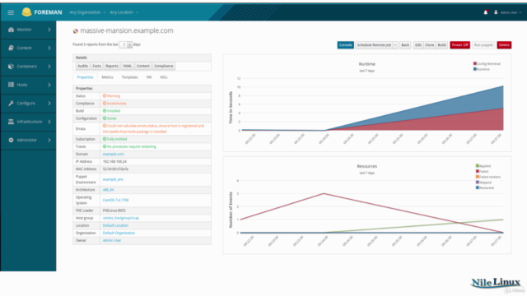Open the CentOS 7.4.1708 operating system link
Screen dimensions: 527x296
tap(115, 200)
